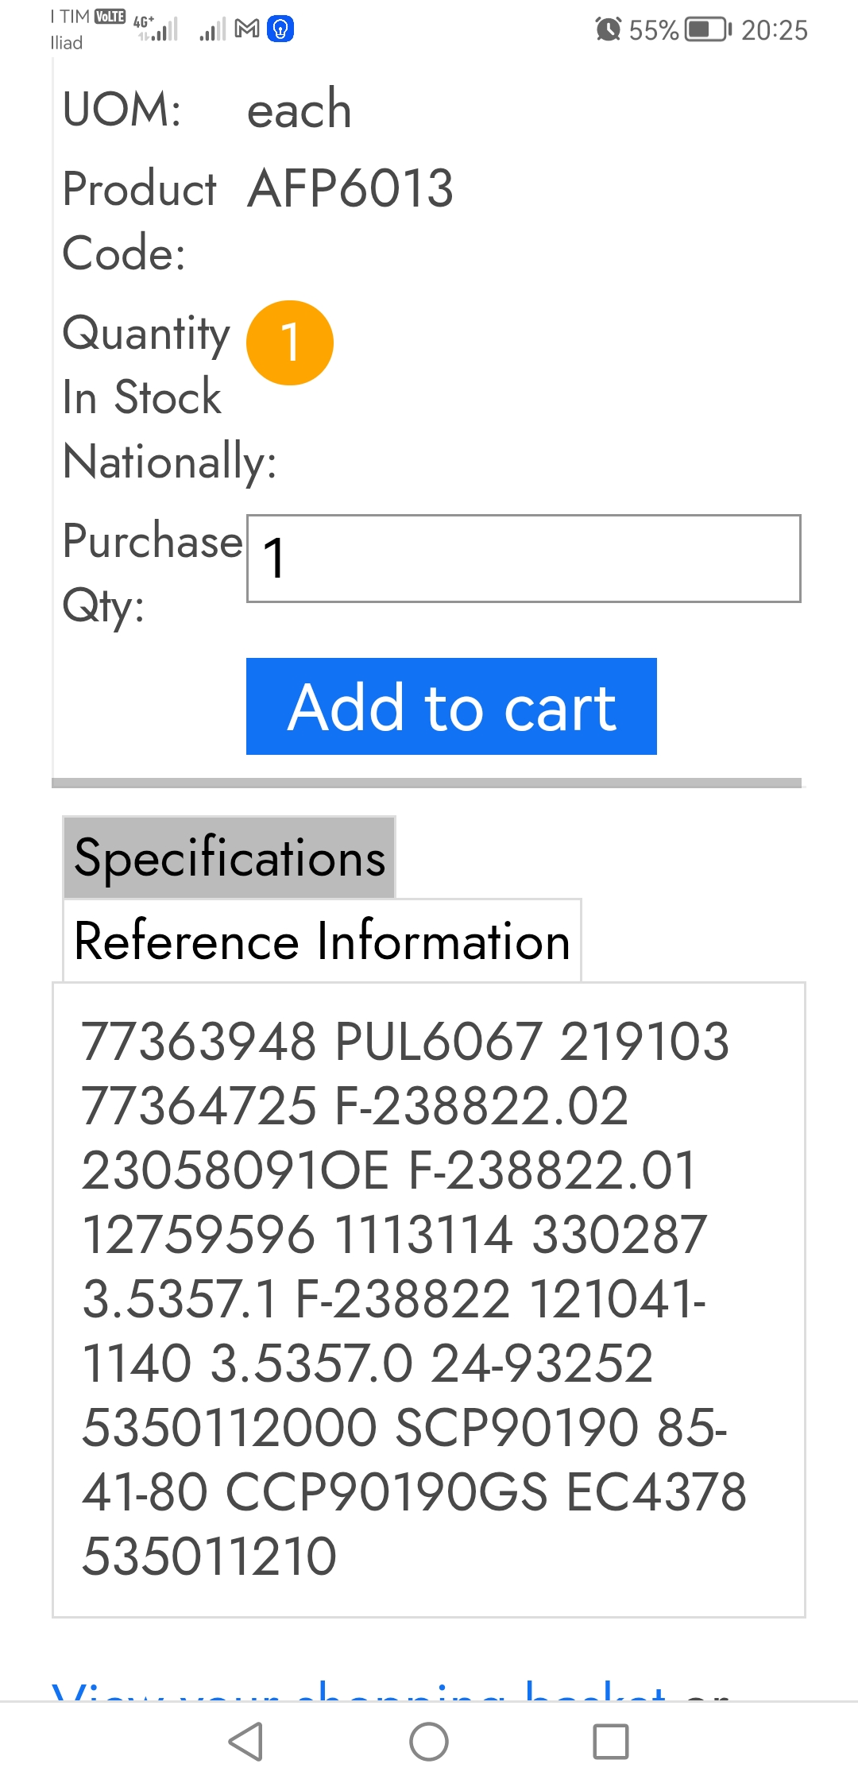Click the orange stock quantity badge
The height and width of the screenshot is (1783, 858).
[290, 342]
